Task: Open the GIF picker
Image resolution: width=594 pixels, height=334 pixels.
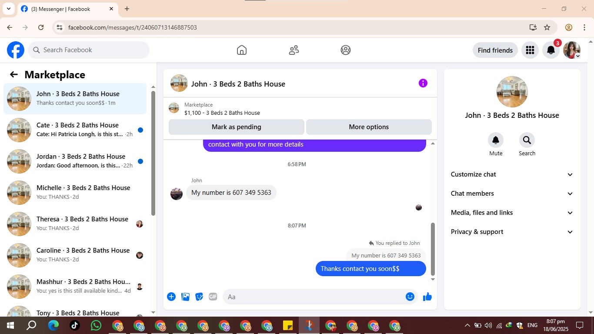Action: [213, 297]
